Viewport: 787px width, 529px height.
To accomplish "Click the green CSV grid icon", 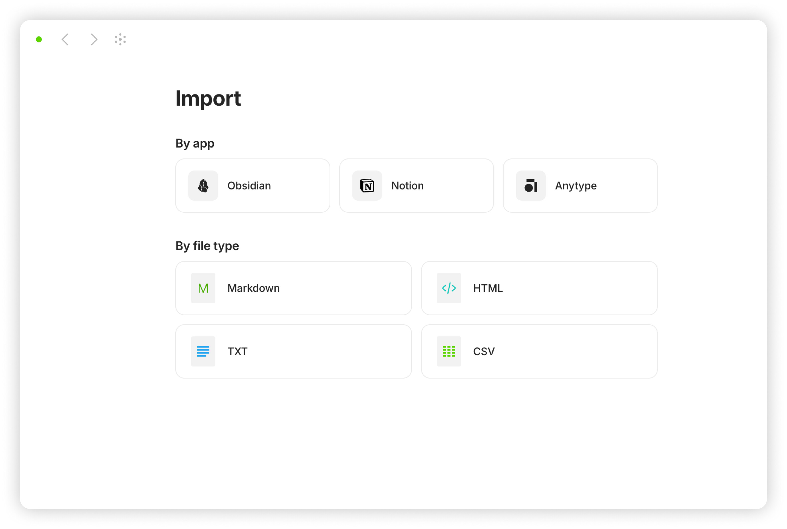I will [448, 351].
